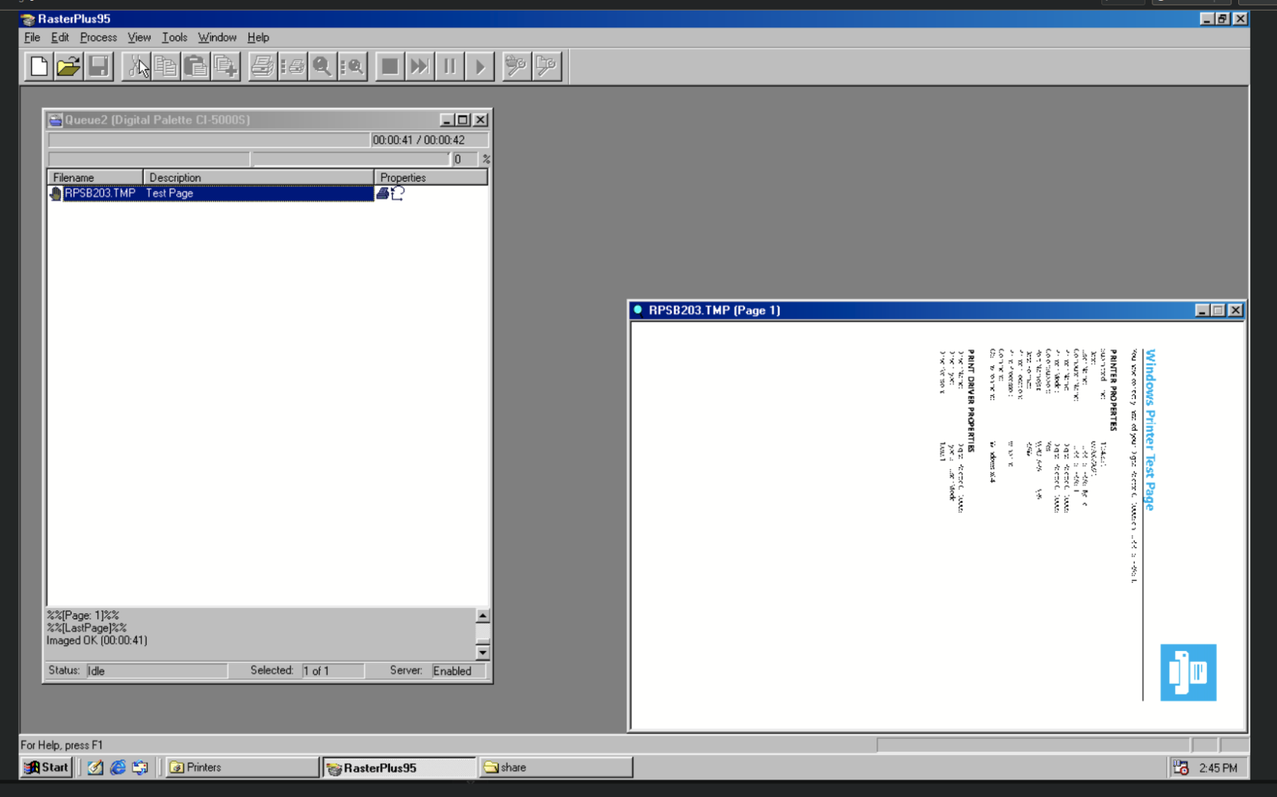Open the Help menu

pyautogui.click(x=258, y=37)
